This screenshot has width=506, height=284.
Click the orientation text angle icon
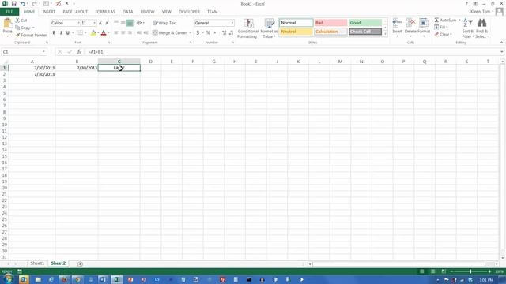139,23
